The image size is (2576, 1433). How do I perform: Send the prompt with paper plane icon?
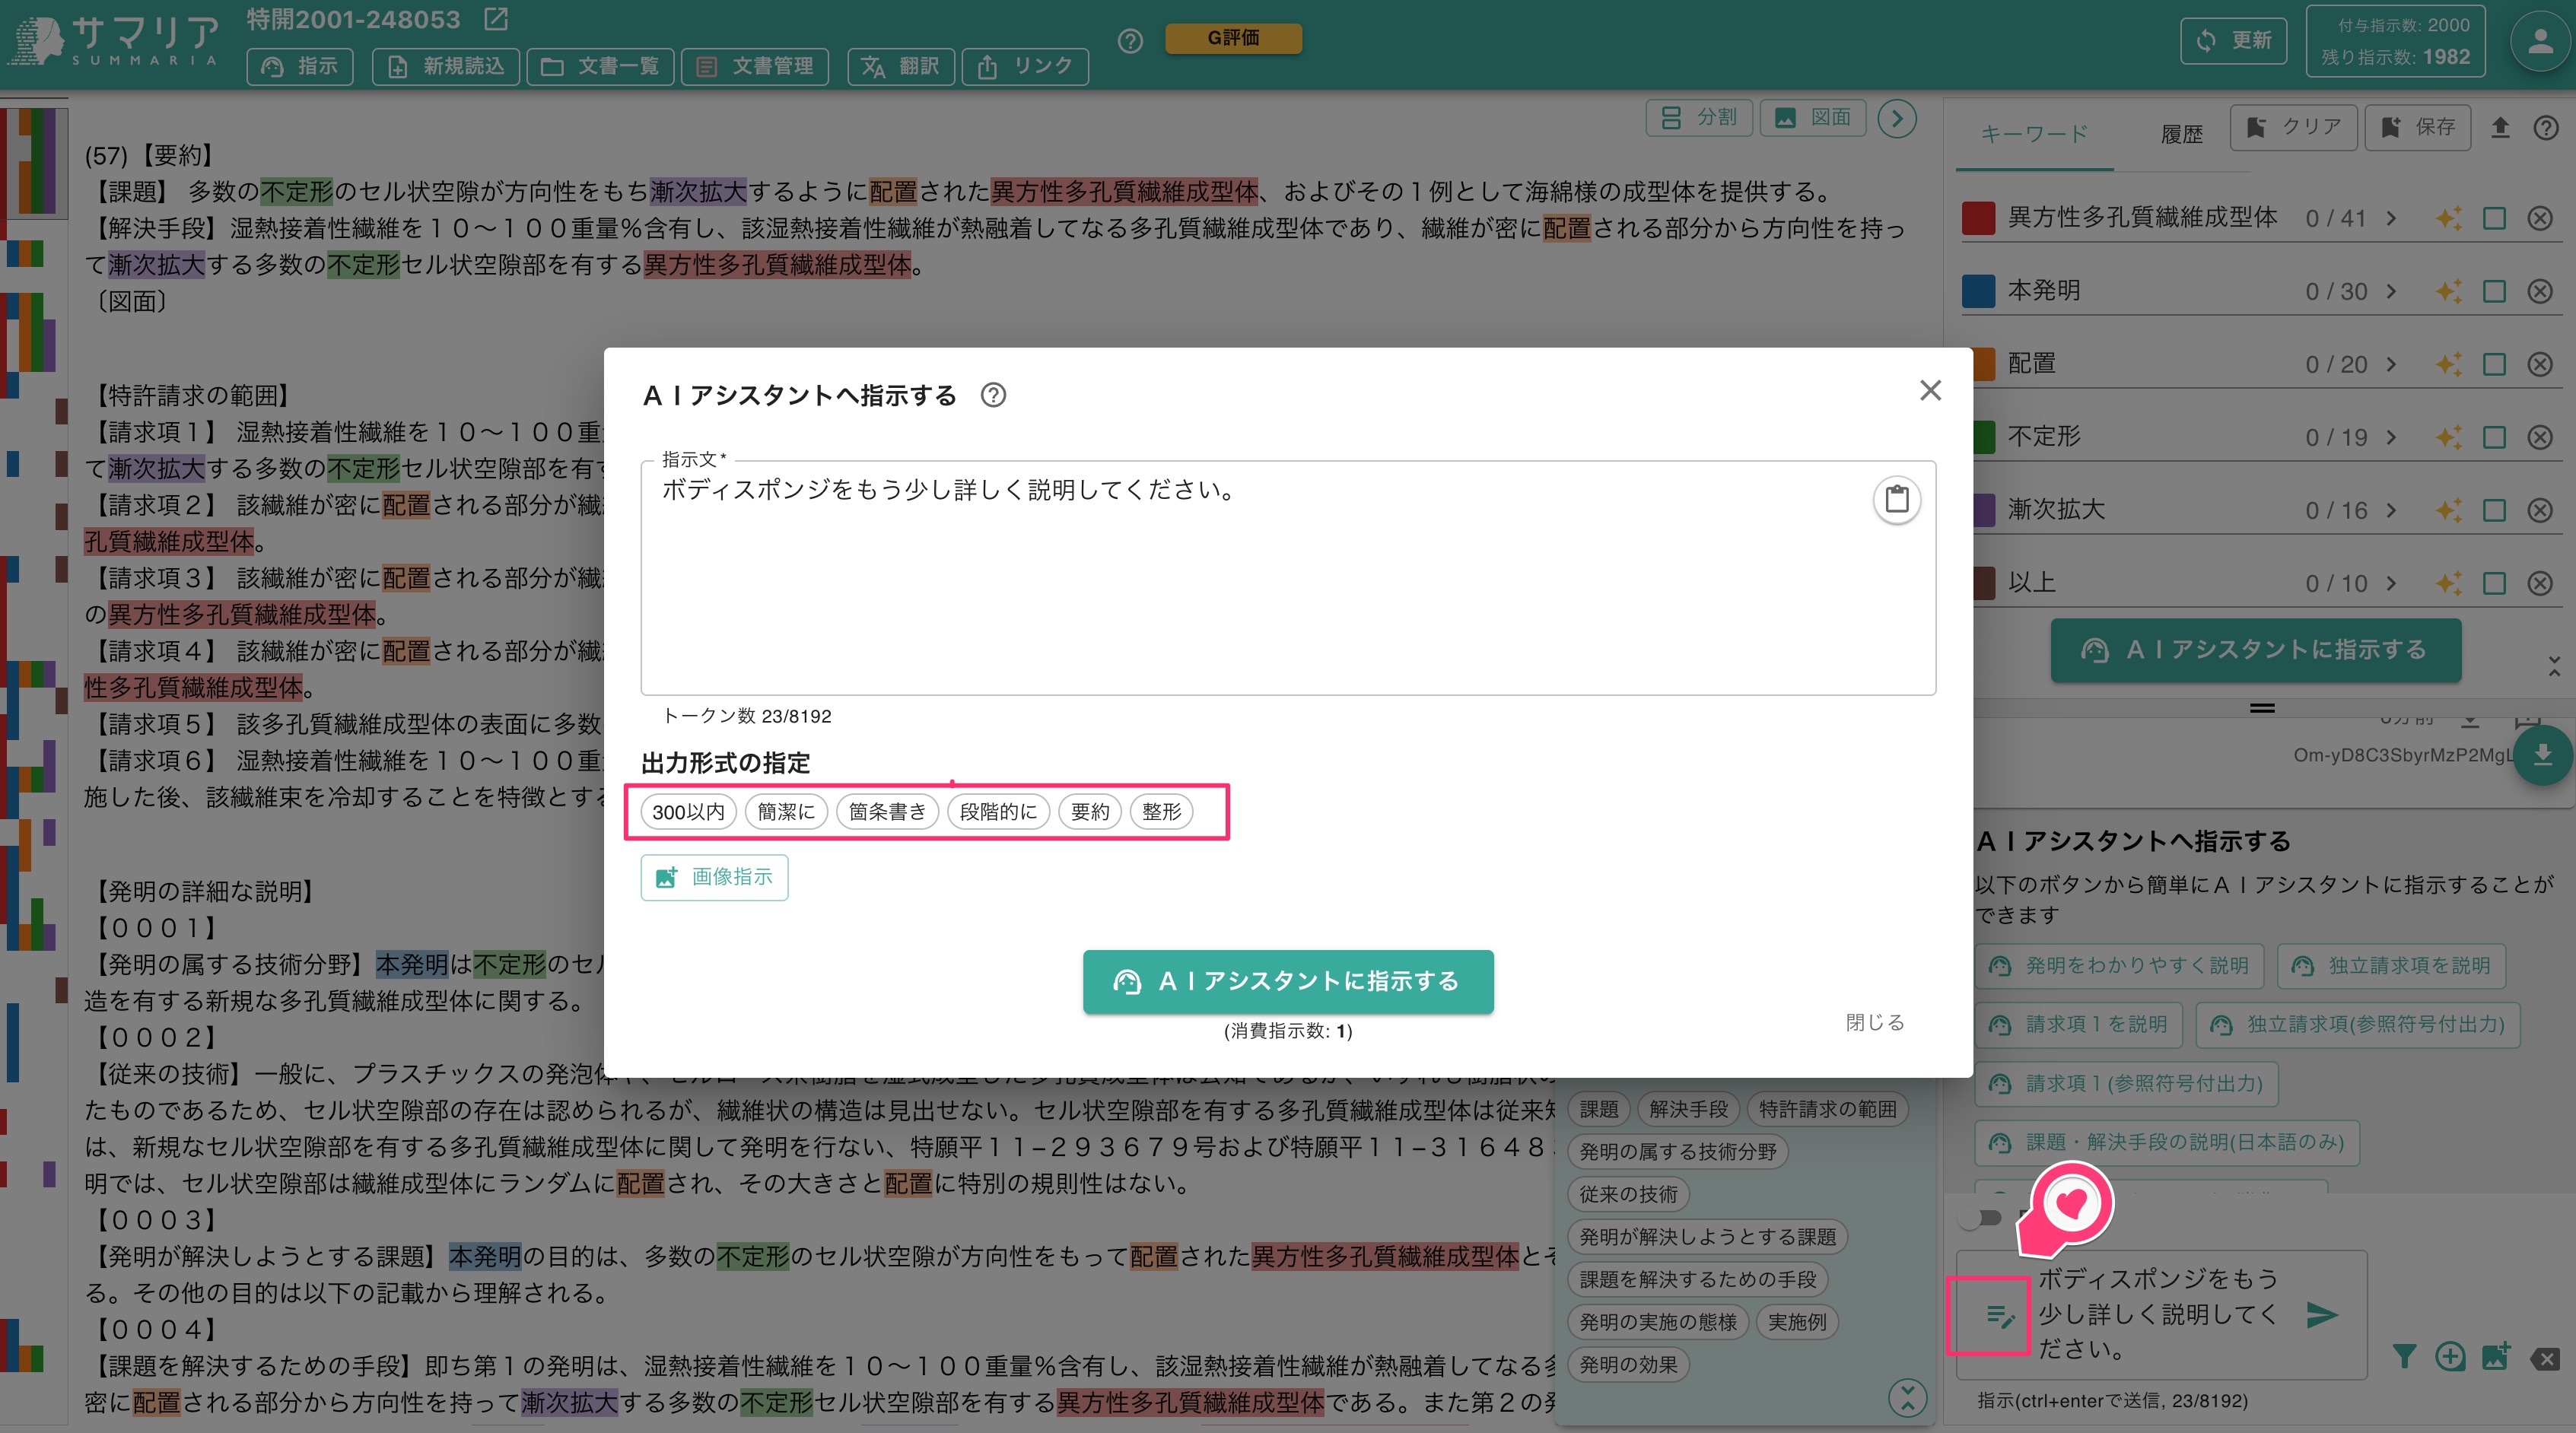(2322, 1315)
